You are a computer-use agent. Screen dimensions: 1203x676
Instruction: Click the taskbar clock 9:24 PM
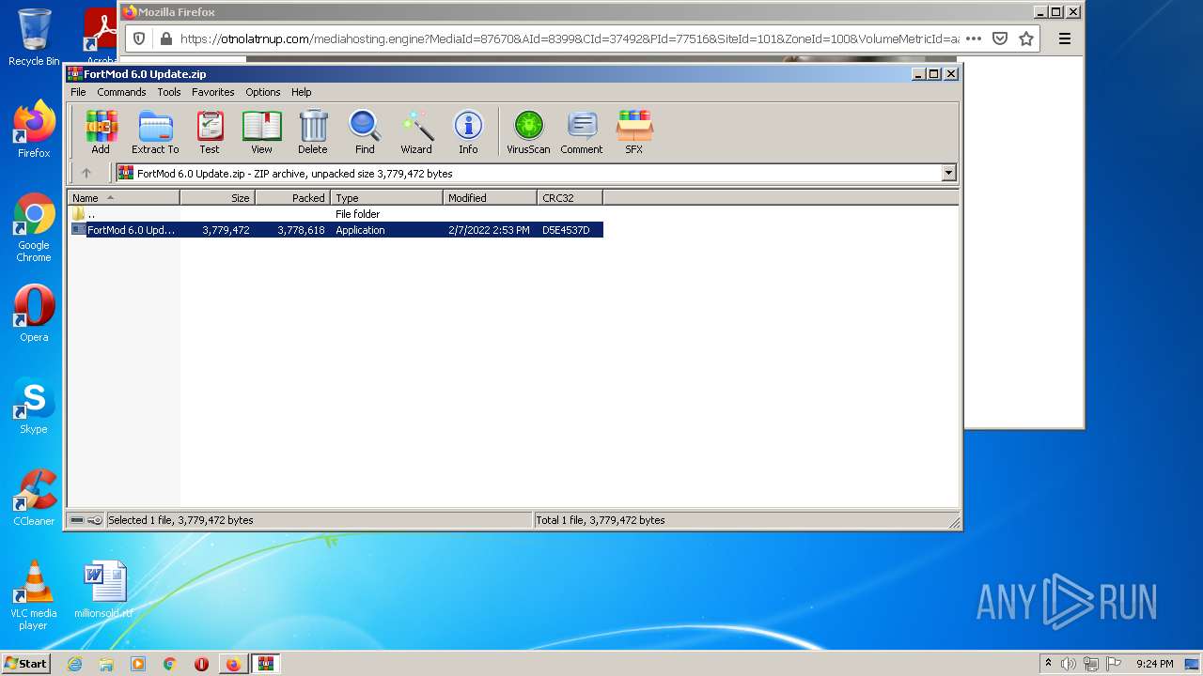[1154, 664]
